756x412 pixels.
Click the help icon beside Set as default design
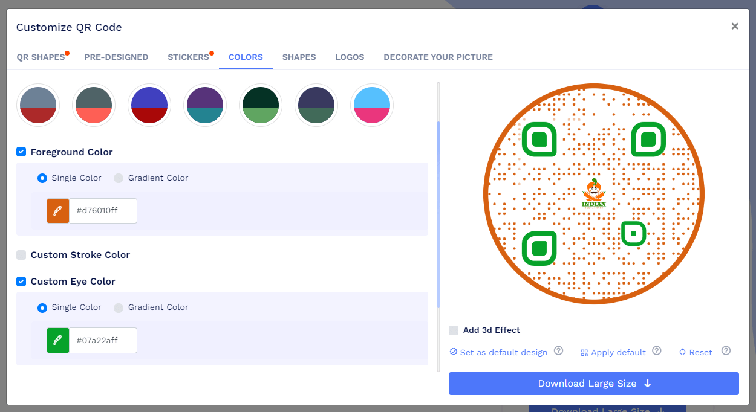pos(558,350)
